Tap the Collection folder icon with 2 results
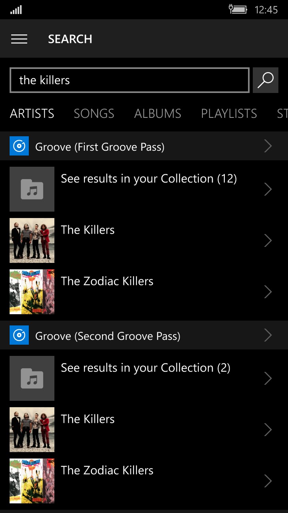 pyautogui.click(x=32, y=378)
